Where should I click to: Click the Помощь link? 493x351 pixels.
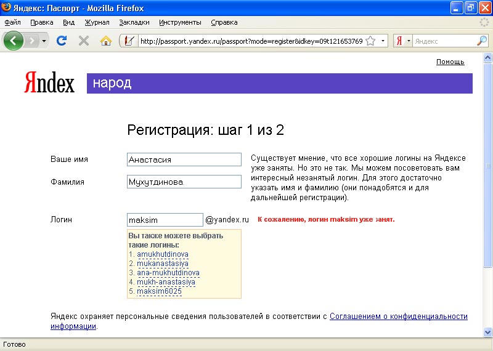point(450,62)
